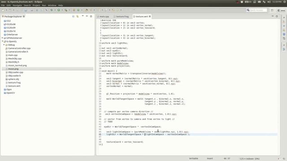Open the Dropbox indicator in top panel
287x161 pixels.
click(242, 2)
